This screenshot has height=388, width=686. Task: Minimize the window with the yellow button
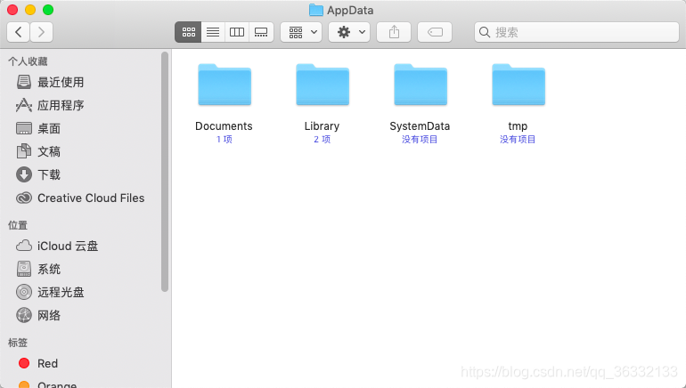point(30,10)
